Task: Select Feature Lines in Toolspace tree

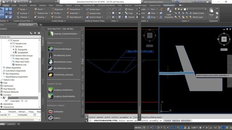Action: click(9, 80)
